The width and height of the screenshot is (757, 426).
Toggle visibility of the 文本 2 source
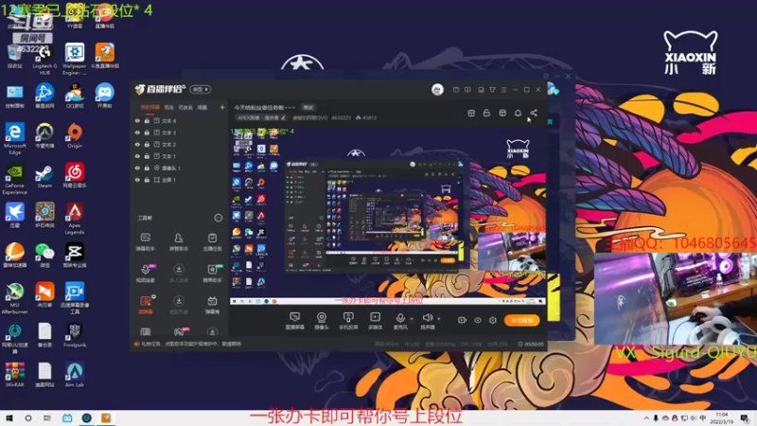point(137,145)
